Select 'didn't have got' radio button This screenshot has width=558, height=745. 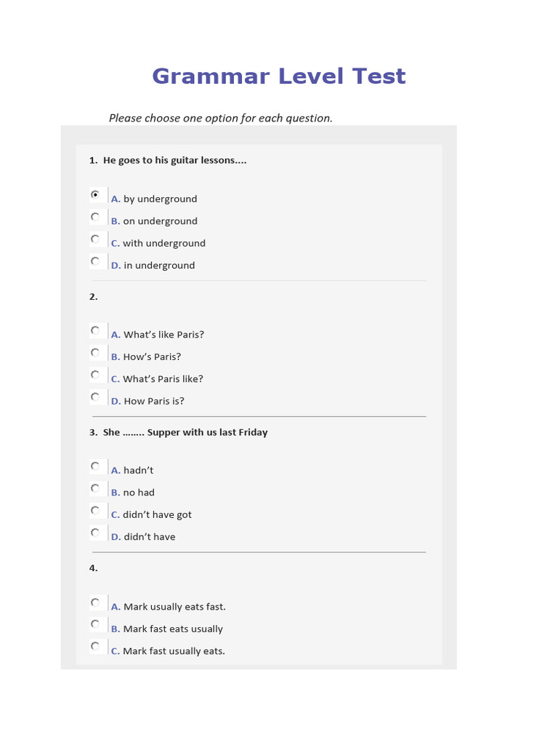(x=95, y=510)
